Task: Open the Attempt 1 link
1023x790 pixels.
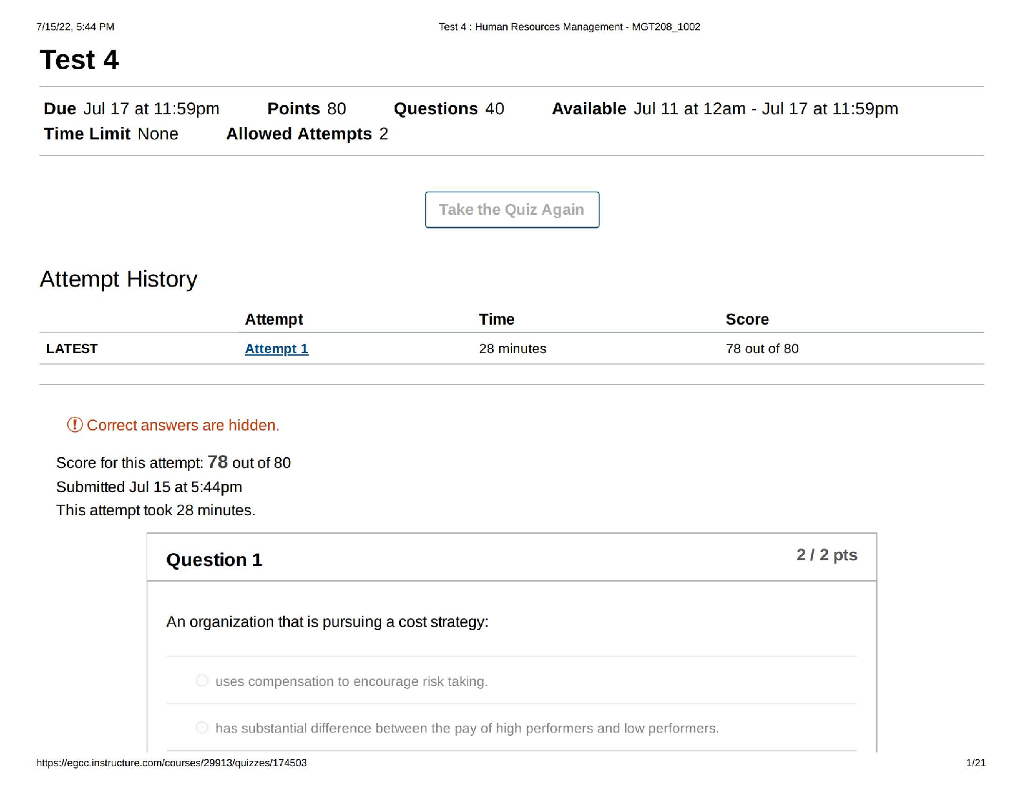Action: tap(276, 349)
